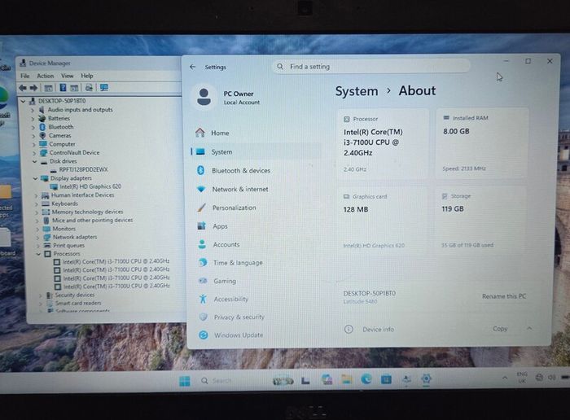Image resolution: width=570 pixels, height=420 pixels.
Task: Select Human Interface Devices entry
Action: [82, 195]
